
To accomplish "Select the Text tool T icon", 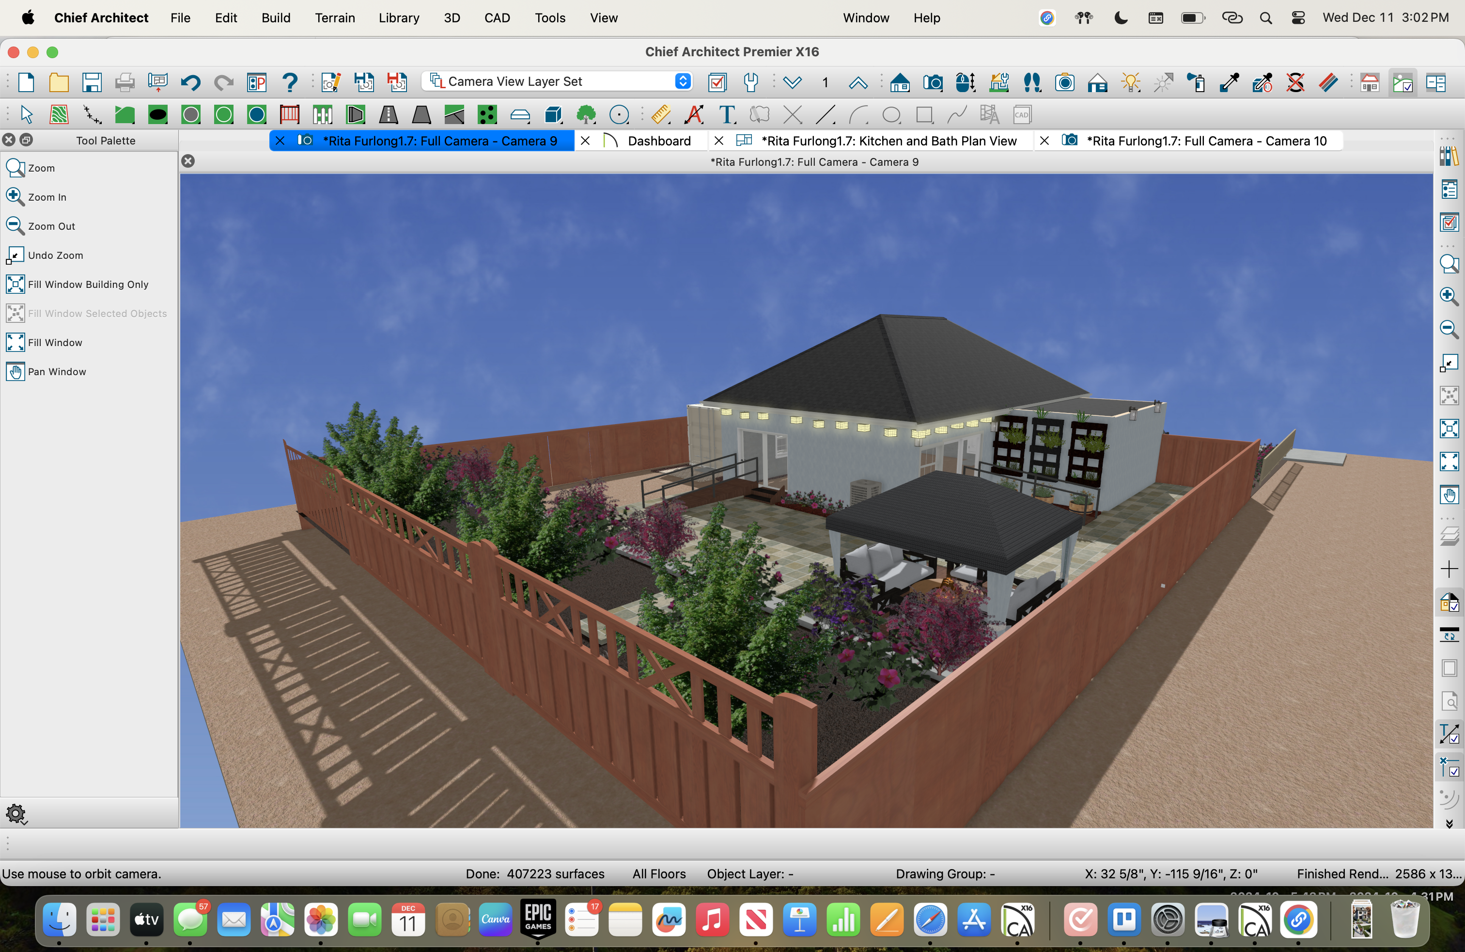I will click(x=727, y=114).
